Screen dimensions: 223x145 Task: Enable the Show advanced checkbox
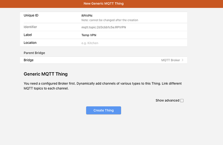click(x=182, y=101)
